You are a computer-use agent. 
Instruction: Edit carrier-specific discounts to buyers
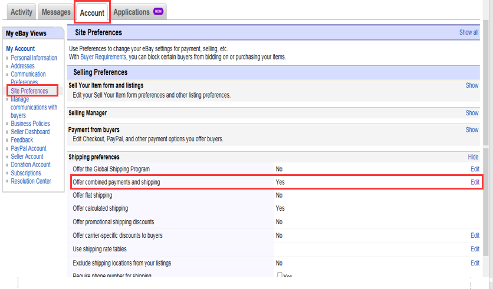point(475,235)
